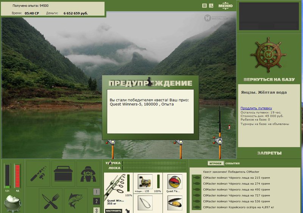The height and width of the screenshot is (213, 303).
Task: Click the money value '6 652 659 руб.'
Action: [75, 13]
